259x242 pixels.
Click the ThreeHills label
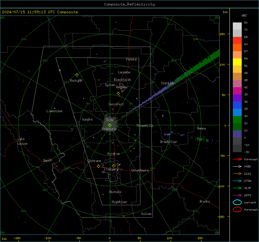[145, 126]
